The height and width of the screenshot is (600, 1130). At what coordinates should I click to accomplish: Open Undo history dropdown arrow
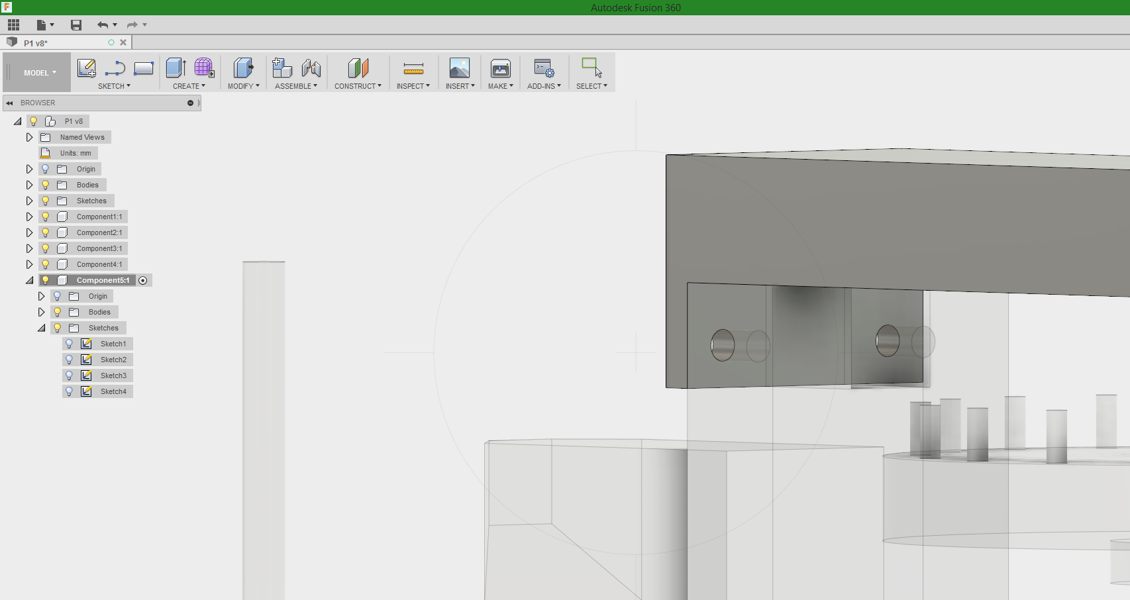(x=115, y=25)
